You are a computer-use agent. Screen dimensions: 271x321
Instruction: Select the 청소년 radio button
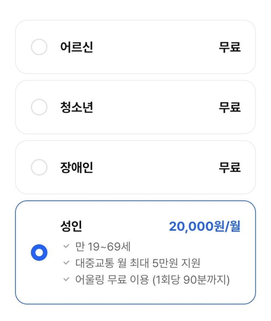39,107
